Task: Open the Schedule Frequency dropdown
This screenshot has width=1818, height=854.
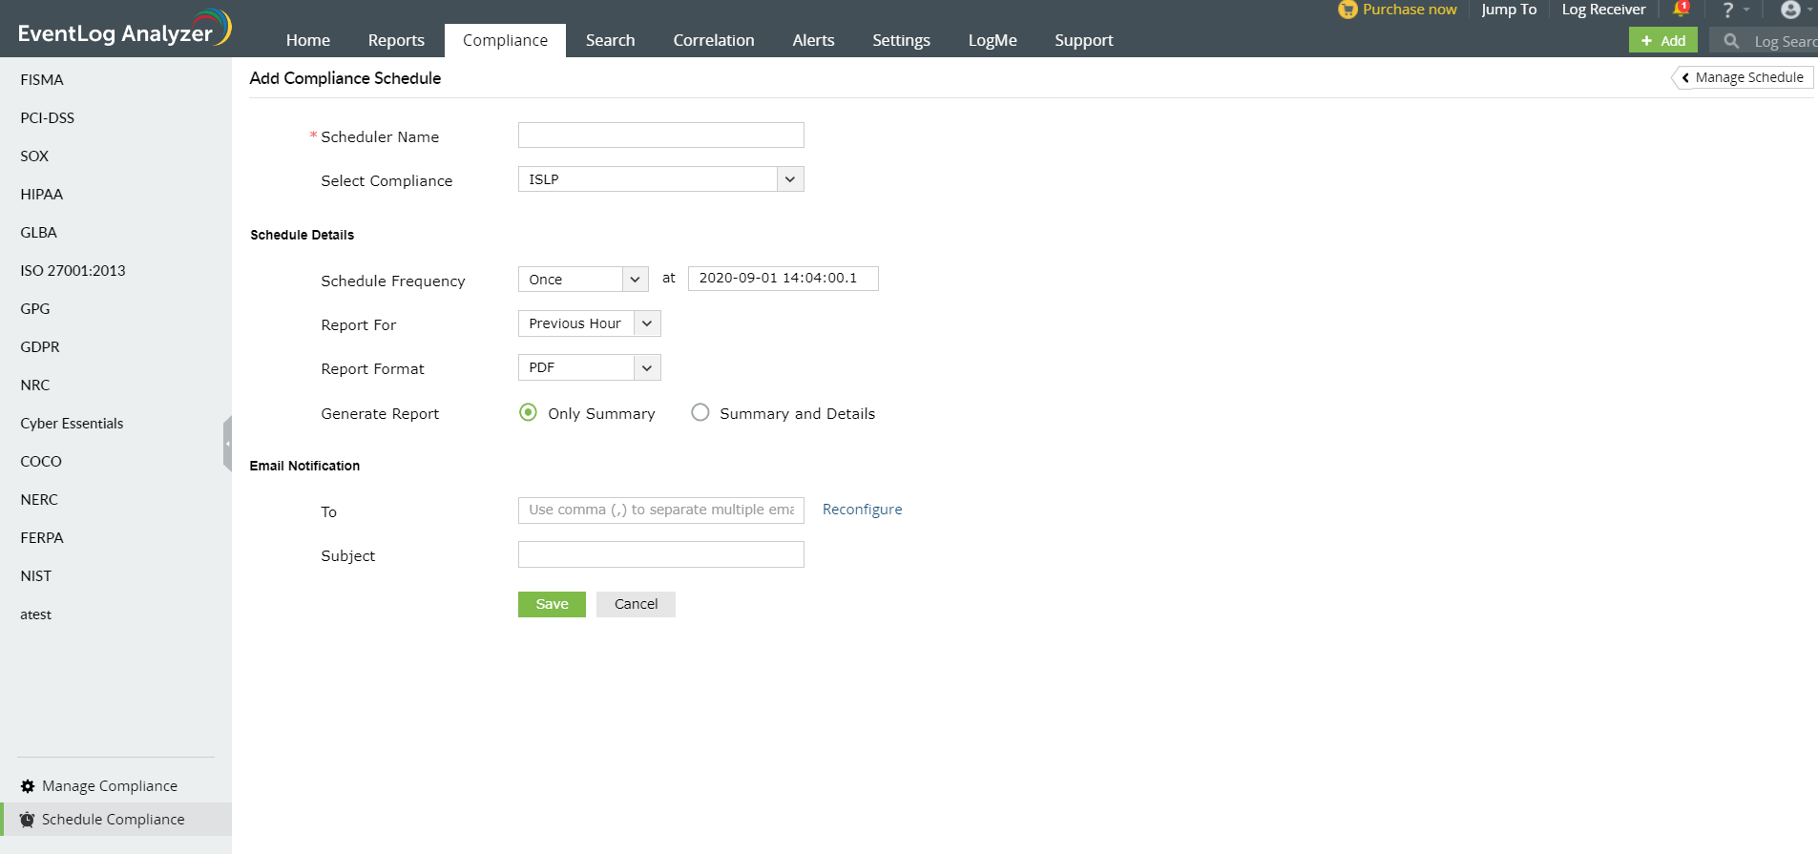Action: [635, 280]
